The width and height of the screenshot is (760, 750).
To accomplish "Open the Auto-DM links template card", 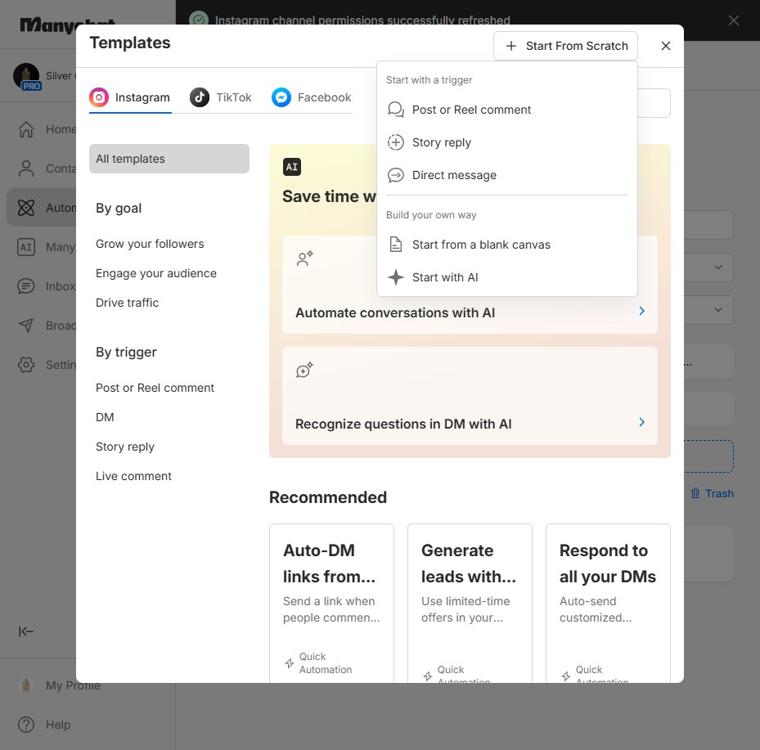I will (331, 604).
